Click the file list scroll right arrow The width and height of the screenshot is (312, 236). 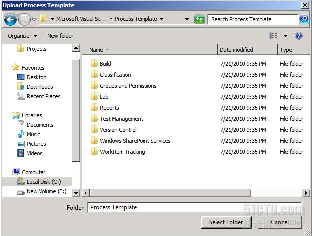pos(306,193)
